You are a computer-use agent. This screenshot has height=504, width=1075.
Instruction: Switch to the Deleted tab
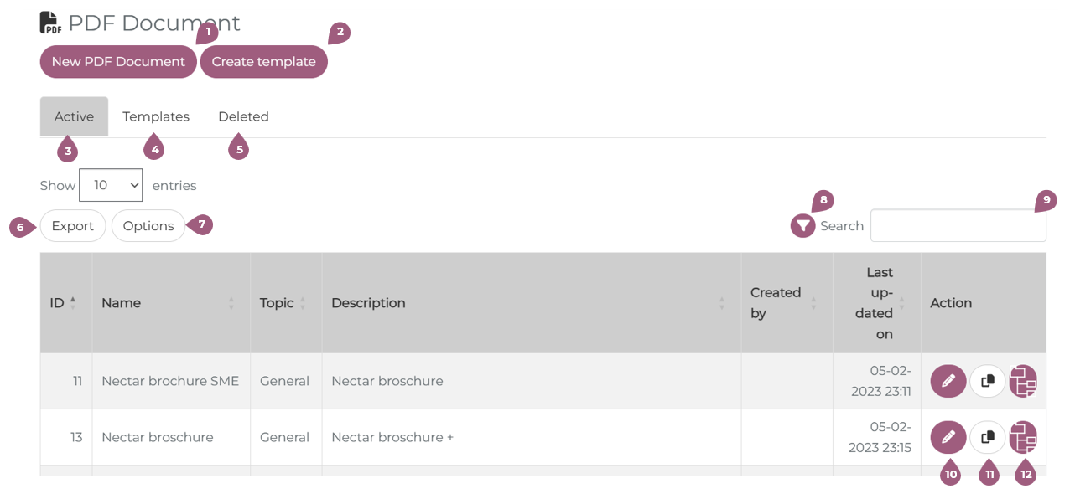click(243, 116)
